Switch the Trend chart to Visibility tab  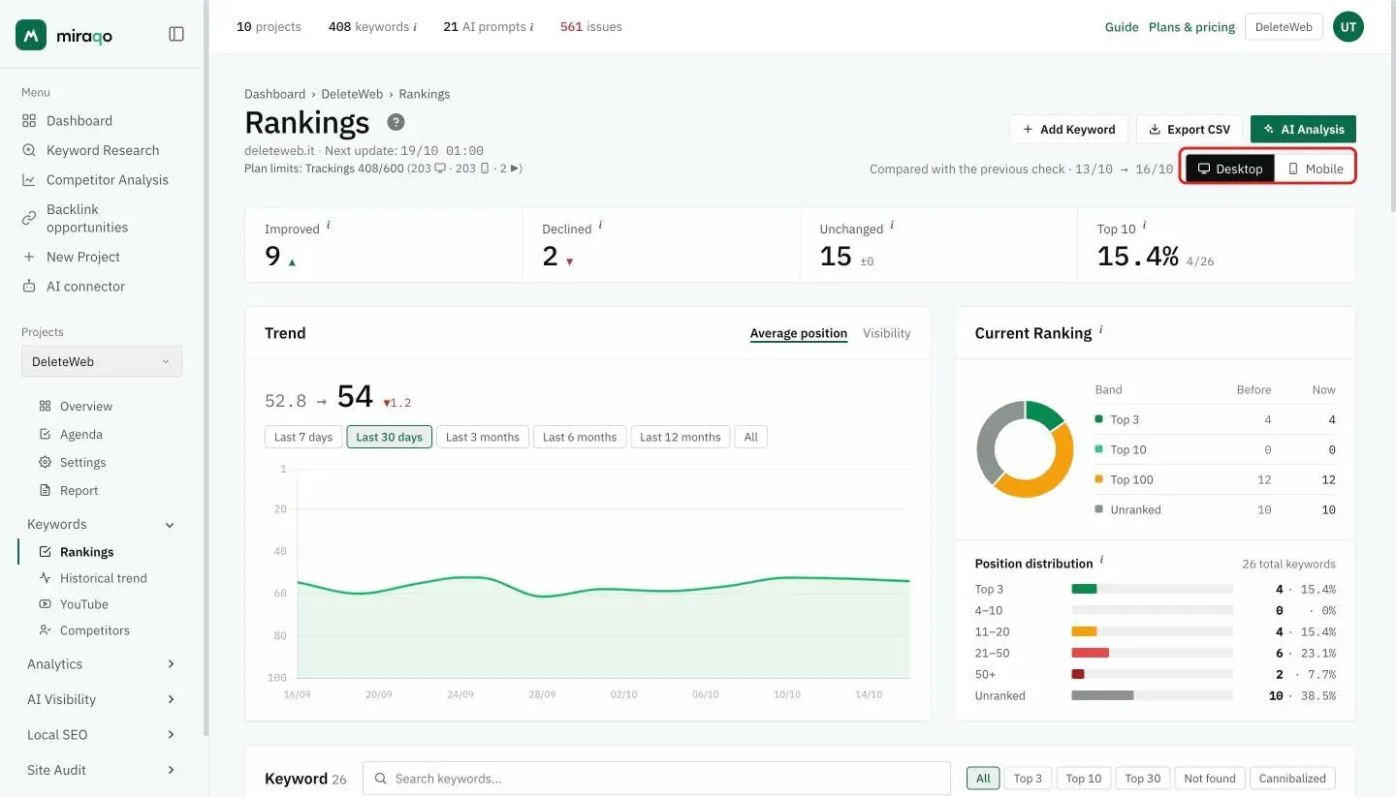click(x=887, y=333)
